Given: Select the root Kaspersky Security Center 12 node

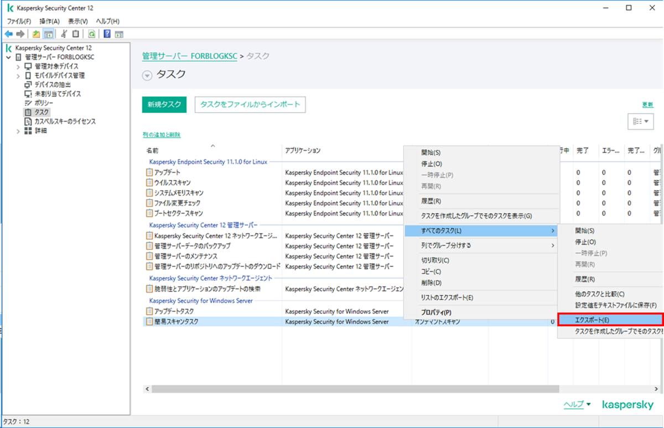Looking at the screenshot, I should tap(54, 48).
